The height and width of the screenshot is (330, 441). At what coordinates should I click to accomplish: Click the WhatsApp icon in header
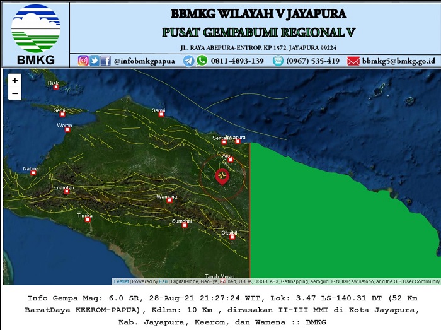[202, 61]
